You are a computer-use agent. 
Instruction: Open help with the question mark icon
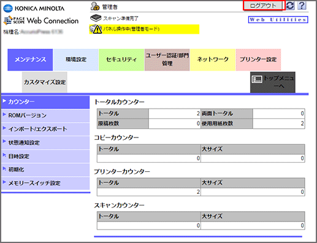[302, 6]
